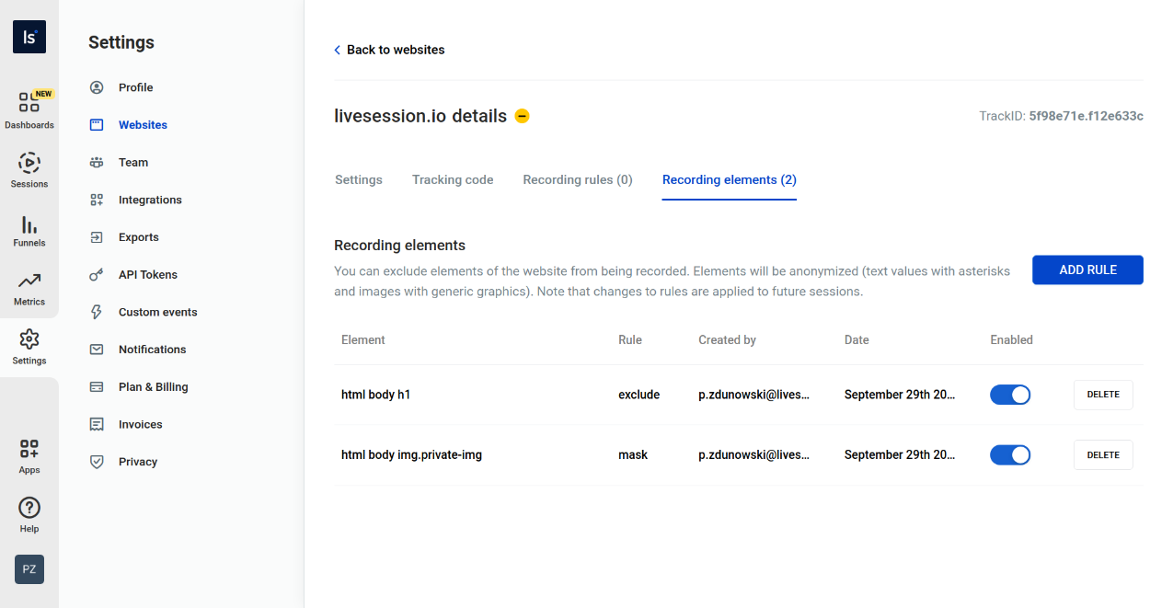Open the Recording rules (0) tab
Viewport: 1173px width, 608px height.
(577, 179)
